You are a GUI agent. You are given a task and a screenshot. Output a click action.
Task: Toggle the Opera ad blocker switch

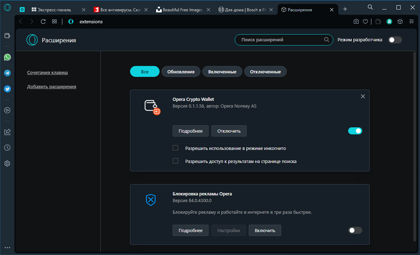[x=355, y=230]
